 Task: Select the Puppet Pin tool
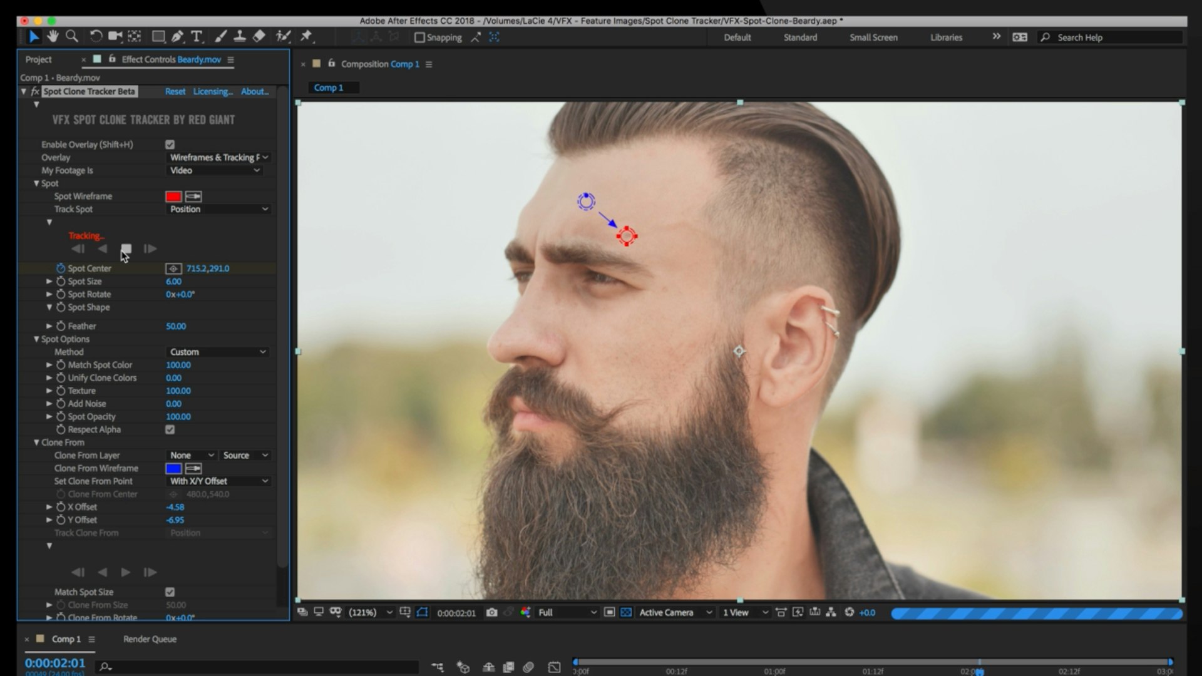306,36
